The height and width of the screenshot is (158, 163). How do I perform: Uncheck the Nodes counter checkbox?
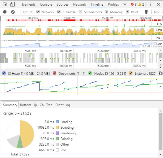(x=90, y=73)
